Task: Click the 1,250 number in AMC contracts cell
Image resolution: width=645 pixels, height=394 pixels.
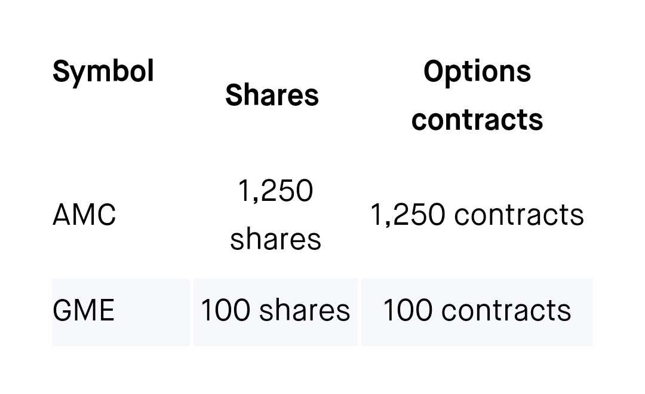Action: click(x=408, y=215)
